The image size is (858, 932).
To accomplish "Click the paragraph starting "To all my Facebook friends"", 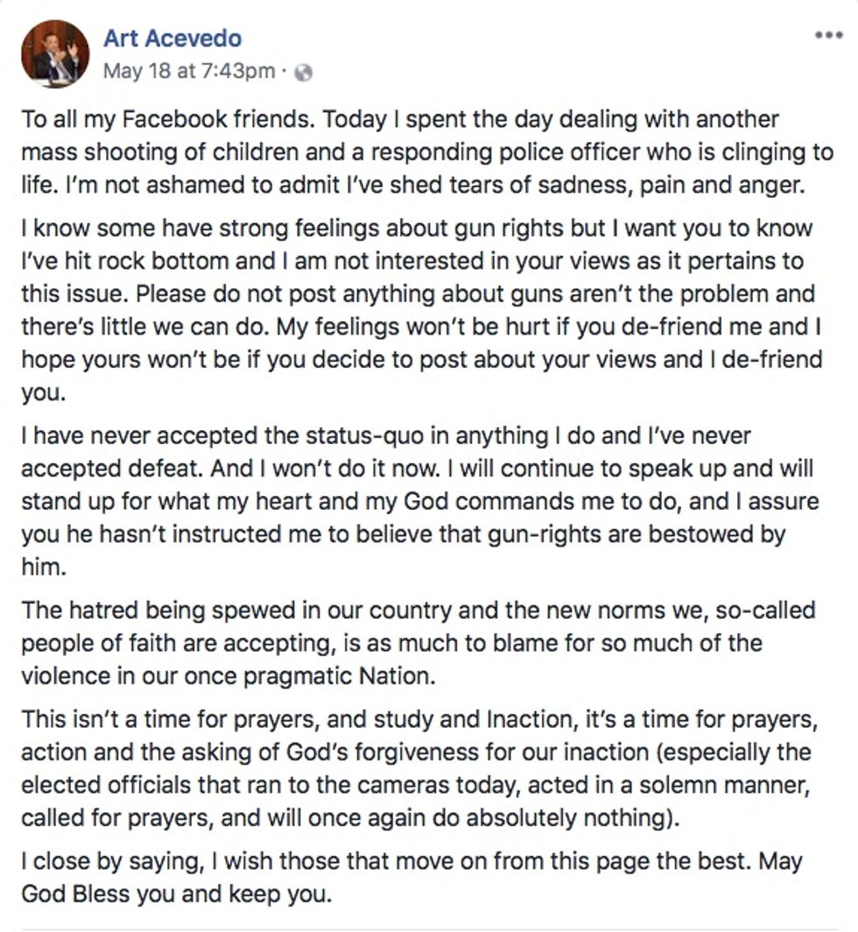I will point(420,152).
